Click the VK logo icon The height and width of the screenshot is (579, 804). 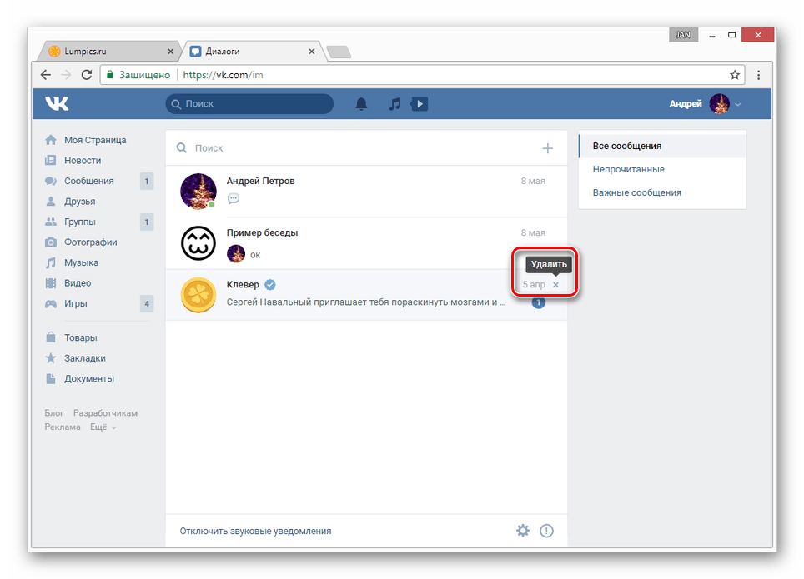pos(57,103)
